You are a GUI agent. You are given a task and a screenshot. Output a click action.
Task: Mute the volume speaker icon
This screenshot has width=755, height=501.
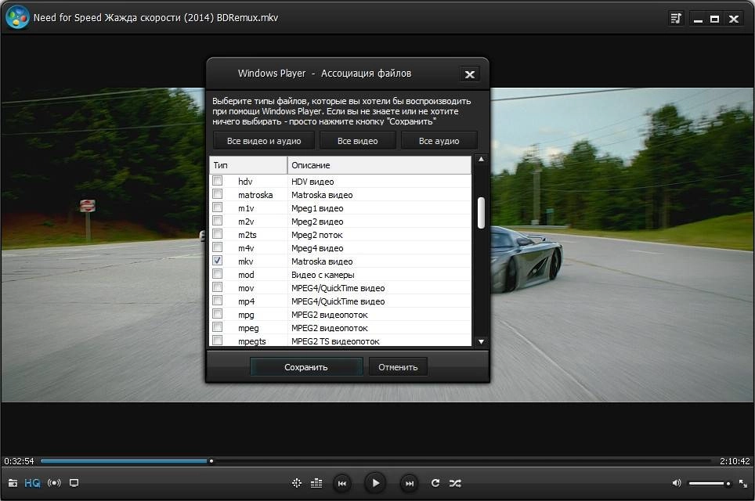(x=677, y=483)
